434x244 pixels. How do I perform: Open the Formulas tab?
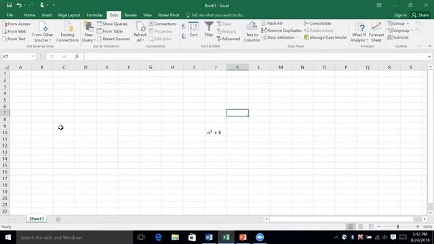point(95,15)
